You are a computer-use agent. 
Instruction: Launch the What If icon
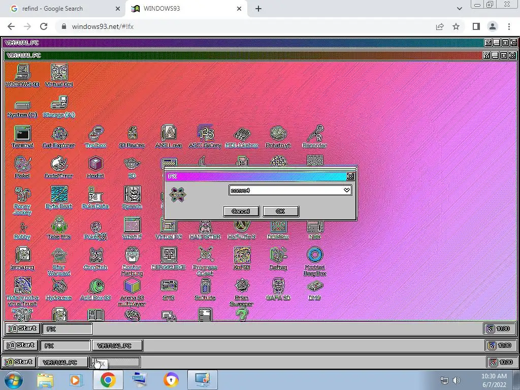132,228
